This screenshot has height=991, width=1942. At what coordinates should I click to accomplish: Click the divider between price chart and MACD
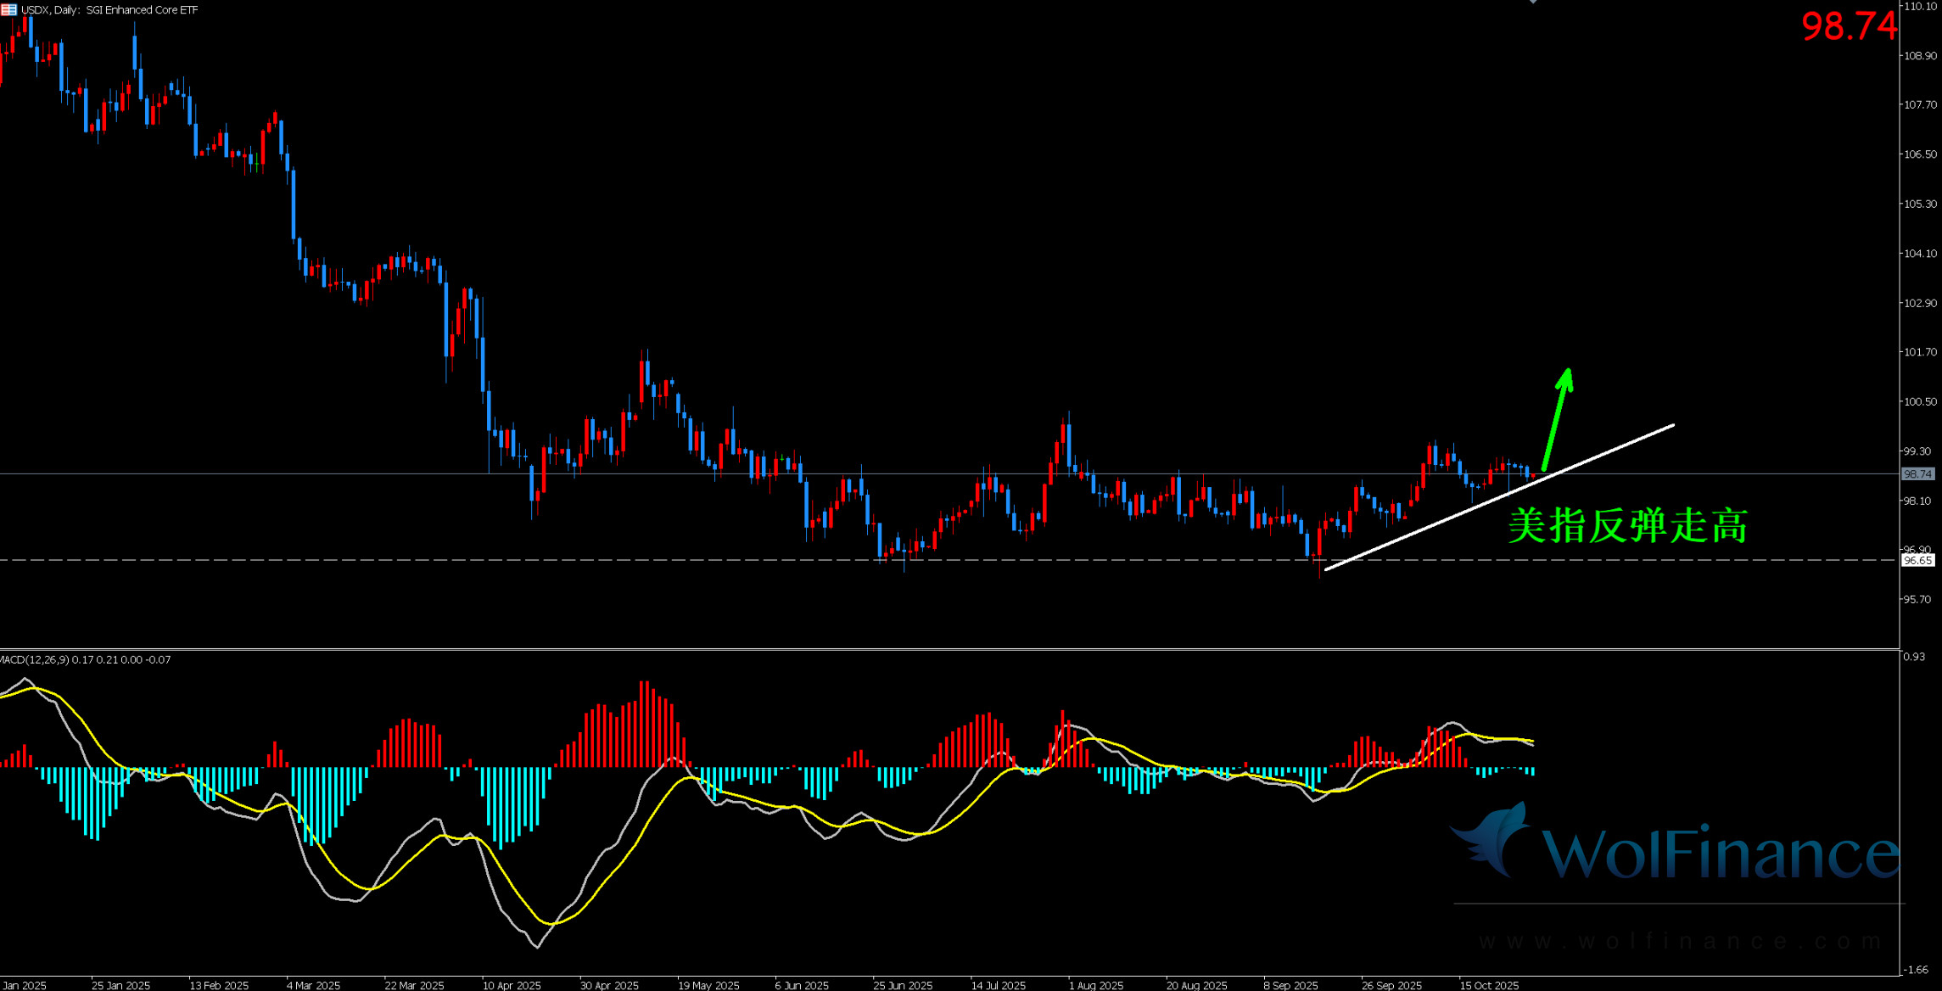(933, 650)
